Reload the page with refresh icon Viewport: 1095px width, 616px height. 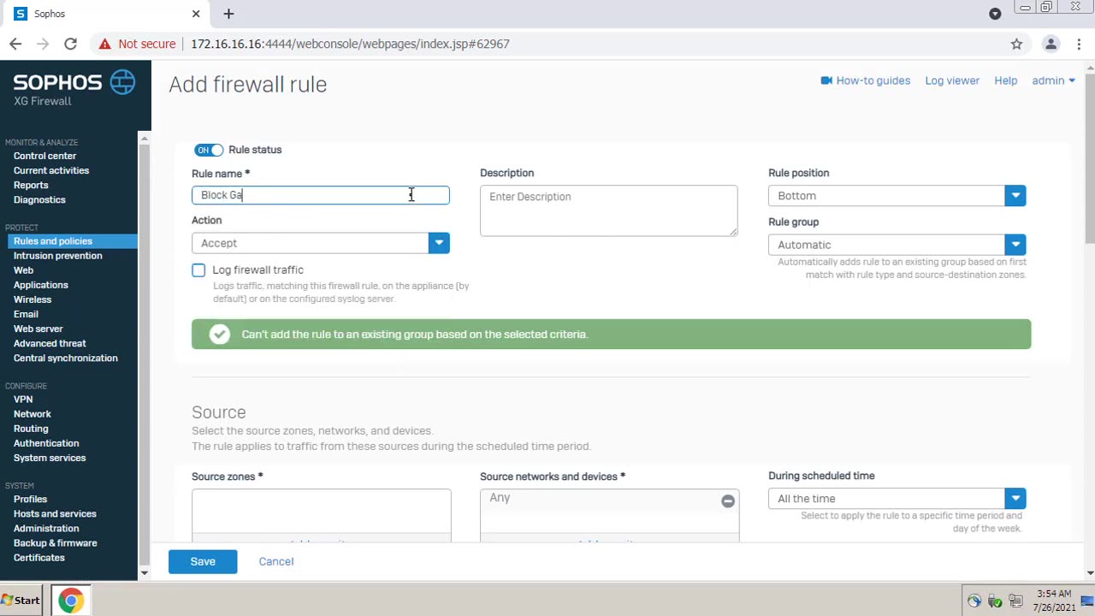point(70,44)
